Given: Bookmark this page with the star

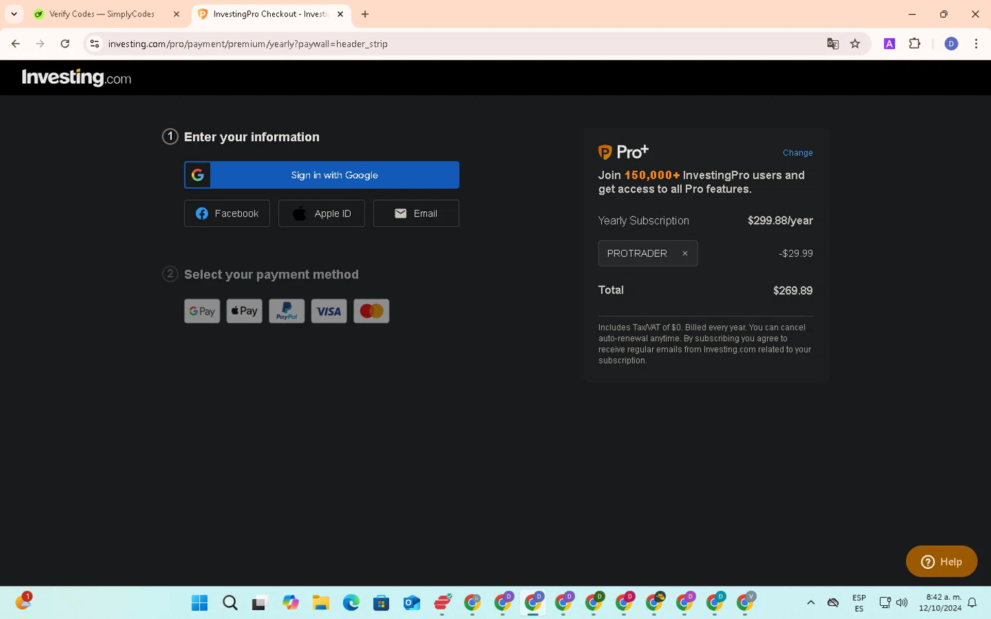Looking at the screenshot, I should tap(856, 44).
